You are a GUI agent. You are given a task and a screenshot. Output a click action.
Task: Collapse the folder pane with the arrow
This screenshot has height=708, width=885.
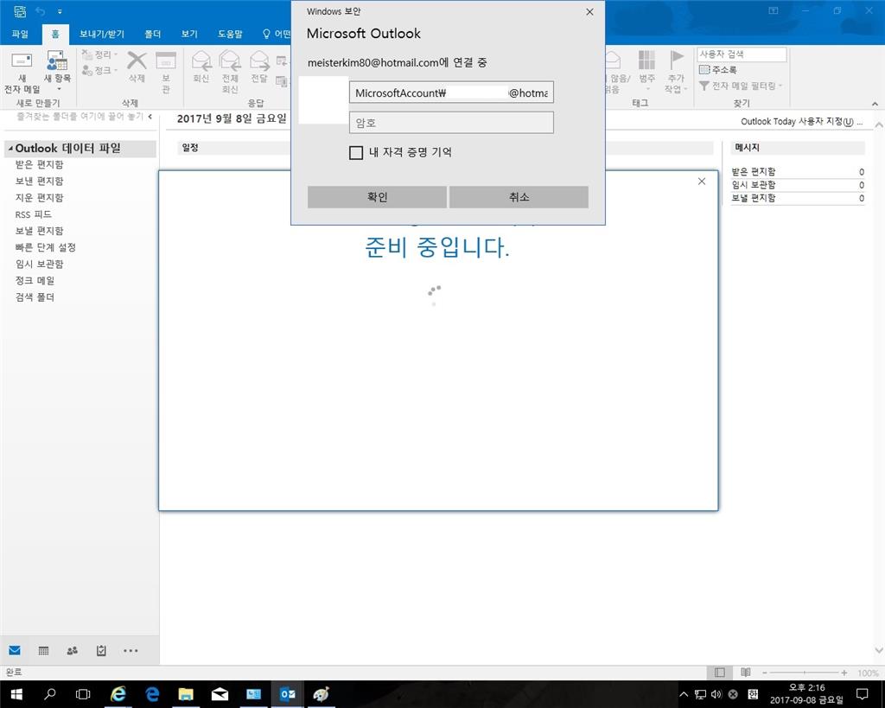[150, 117]
